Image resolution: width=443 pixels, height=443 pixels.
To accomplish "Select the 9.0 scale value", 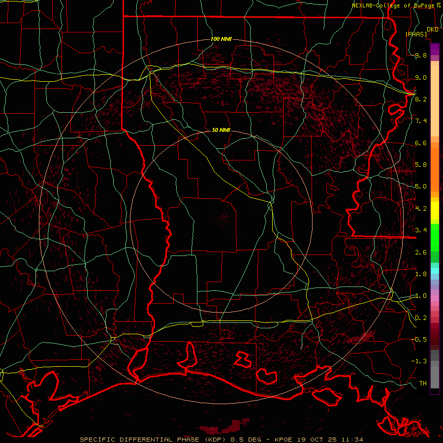I will pos(421,77).
